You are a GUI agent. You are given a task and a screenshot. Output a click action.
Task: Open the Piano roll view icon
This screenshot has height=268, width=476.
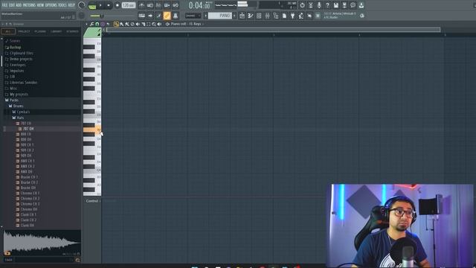tap(250, 16)
